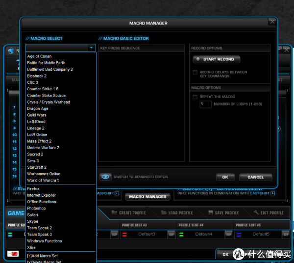The image size is (294, 263).
Task: Click OK button in main window bottom
Action: point(225,254)
